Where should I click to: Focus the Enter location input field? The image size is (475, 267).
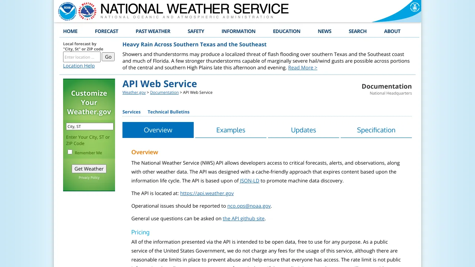pos(82,57)
